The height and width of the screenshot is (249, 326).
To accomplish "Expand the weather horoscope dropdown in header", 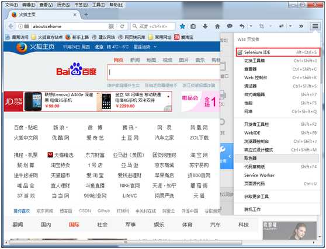I will click(x=155, y=47).
